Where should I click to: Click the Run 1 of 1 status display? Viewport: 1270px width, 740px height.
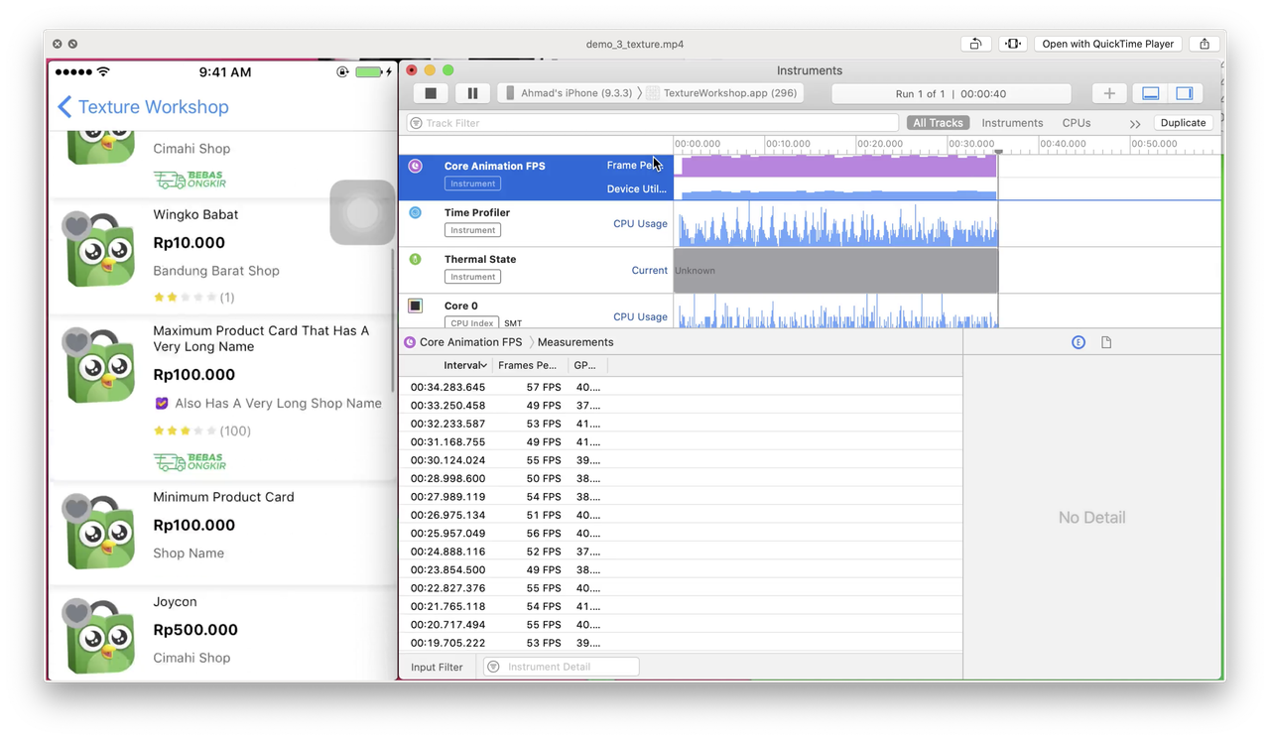pyautogui.click(x=951, y=93)
